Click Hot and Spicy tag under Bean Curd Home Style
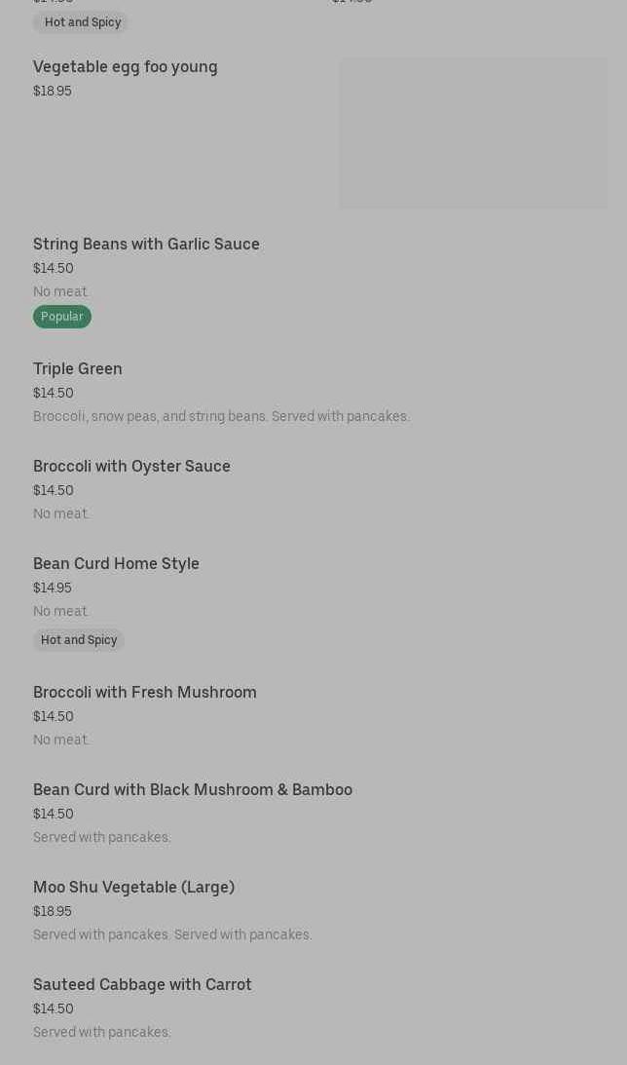 point(79,640)
